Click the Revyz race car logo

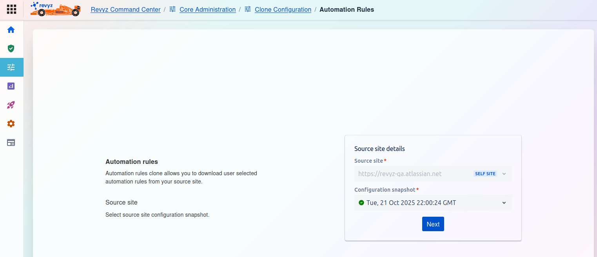[55, 9]
